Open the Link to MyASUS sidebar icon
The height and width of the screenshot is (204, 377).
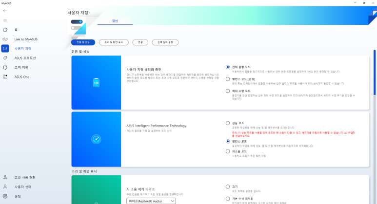coord(5,39)
